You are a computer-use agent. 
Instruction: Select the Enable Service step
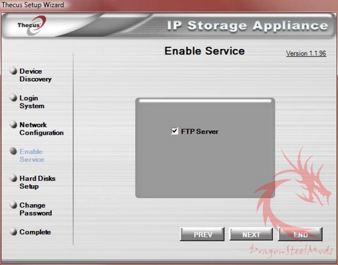coord(32,155)
